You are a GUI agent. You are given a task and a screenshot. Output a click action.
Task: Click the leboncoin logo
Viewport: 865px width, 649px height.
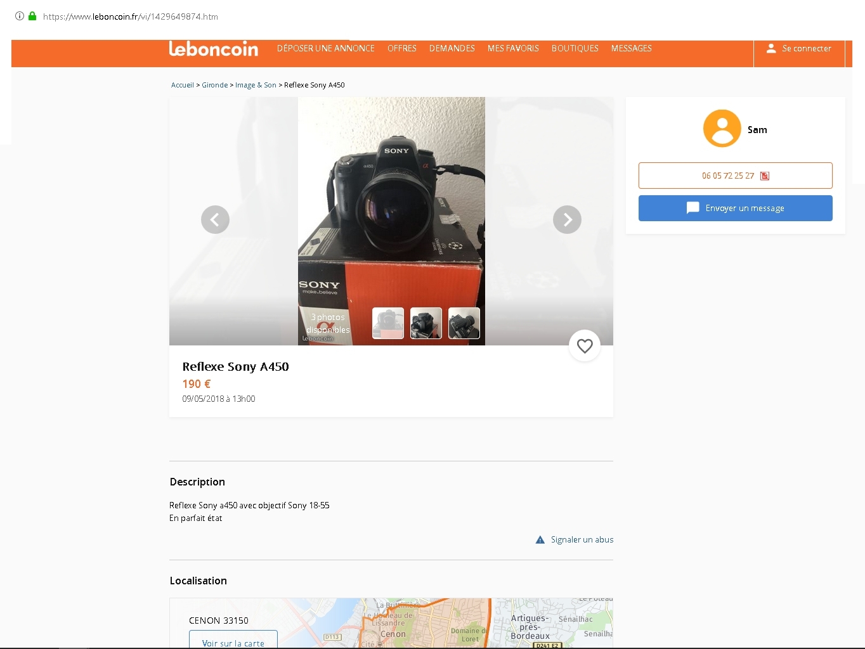pos(214,49)
